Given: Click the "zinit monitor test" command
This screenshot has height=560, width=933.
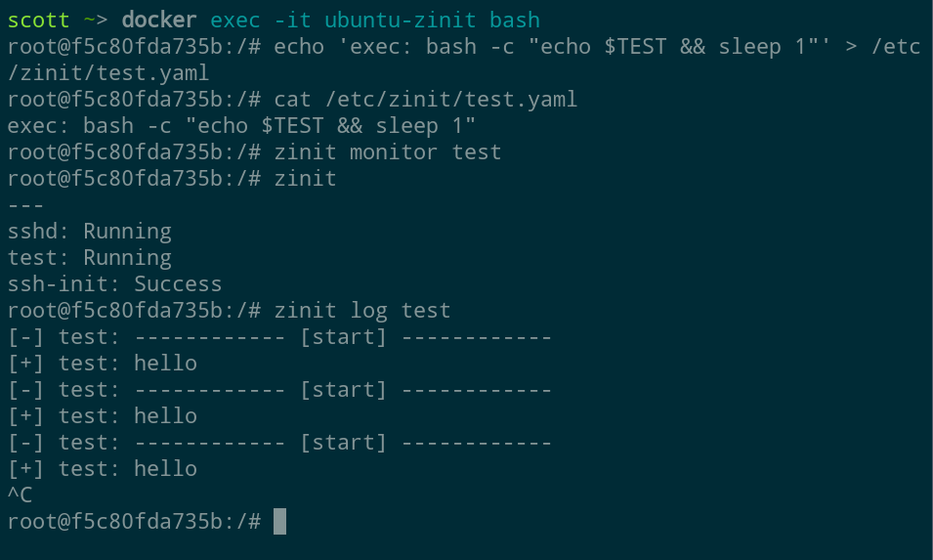Looking at the screenshot, I should (388, 151).
